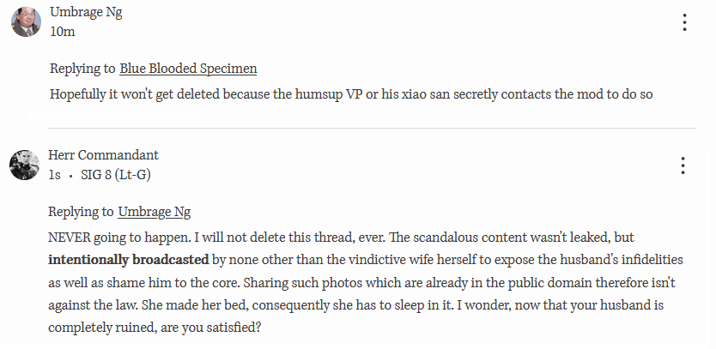Click Herr Commandant's avatar image

pos(24,165)
